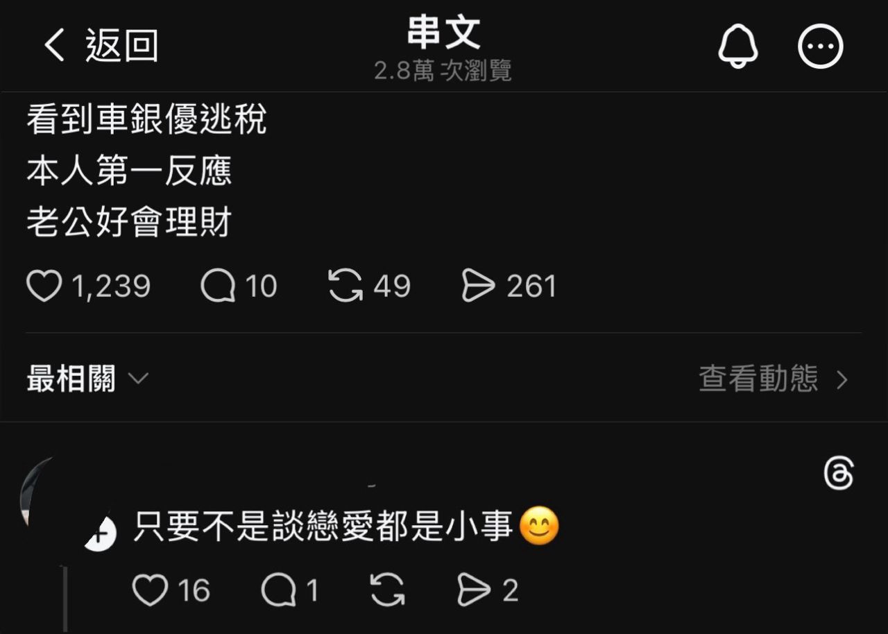Viewport: 888px width, 634px height.
Task: Share the reply via its send icon
Action: 475,591
